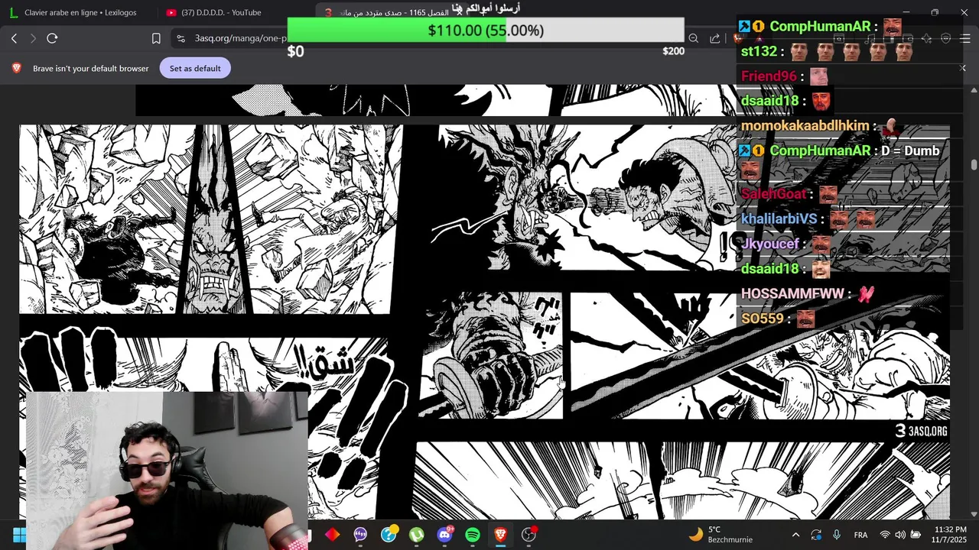The width and height of the screenshot is (979, 550).
Task: Click the battery status tray icon
Action: [916, 535]
